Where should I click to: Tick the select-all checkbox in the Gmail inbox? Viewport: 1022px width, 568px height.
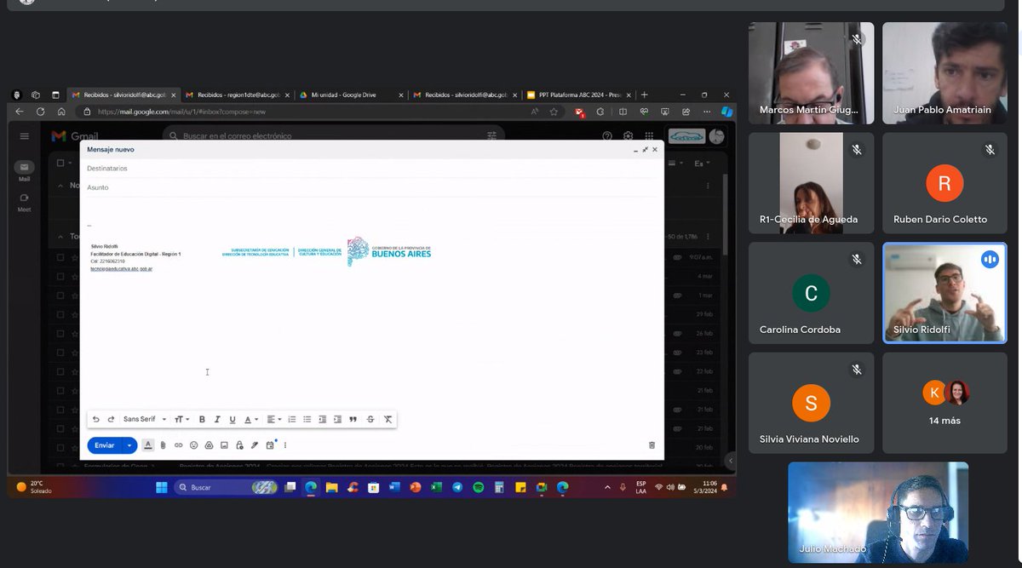60,163
